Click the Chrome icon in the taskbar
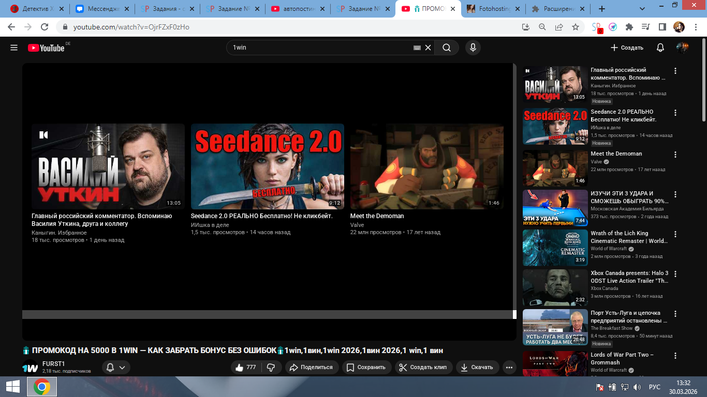Viewport: 707px width, 397px height. [42, 387]
